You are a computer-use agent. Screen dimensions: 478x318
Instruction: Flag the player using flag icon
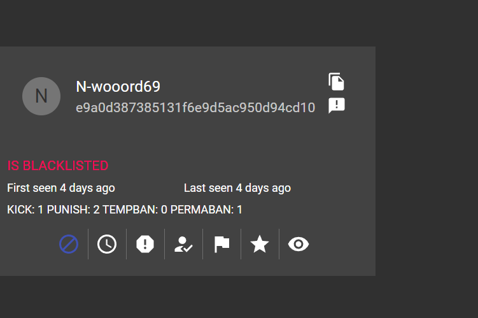point(221,244)
